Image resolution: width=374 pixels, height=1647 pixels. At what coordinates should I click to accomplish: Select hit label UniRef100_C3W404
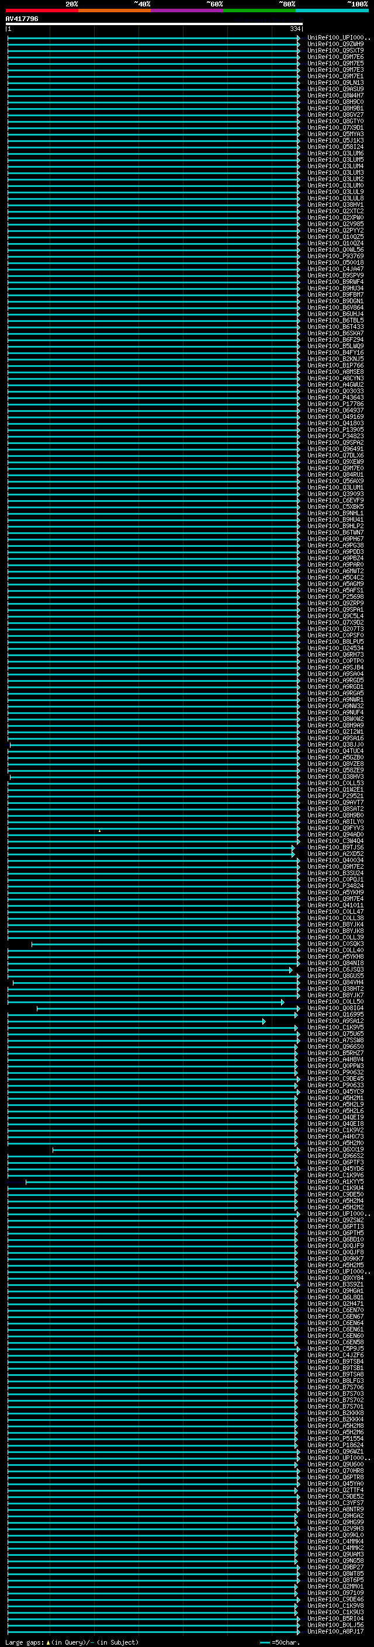pyautogui.click(x=335, y=841)
